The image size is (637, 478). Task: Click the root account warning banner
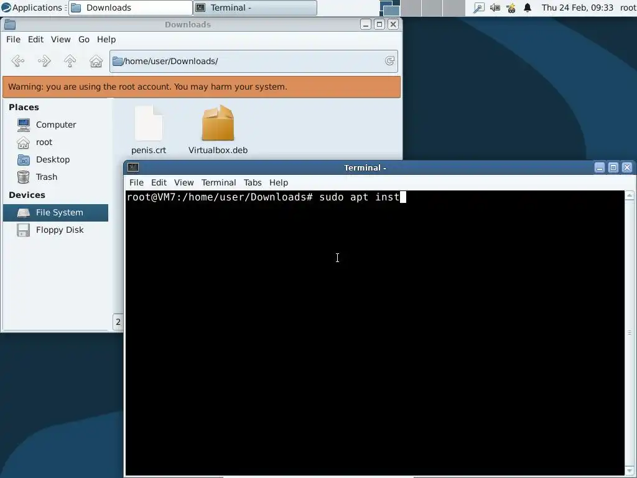pyautogui.click(x=202, y=87)
